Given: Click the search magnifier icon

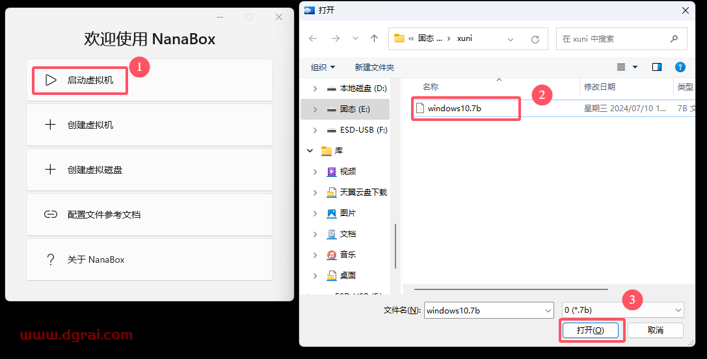Looking at the screenshot, I should click(x=674, y=39).
